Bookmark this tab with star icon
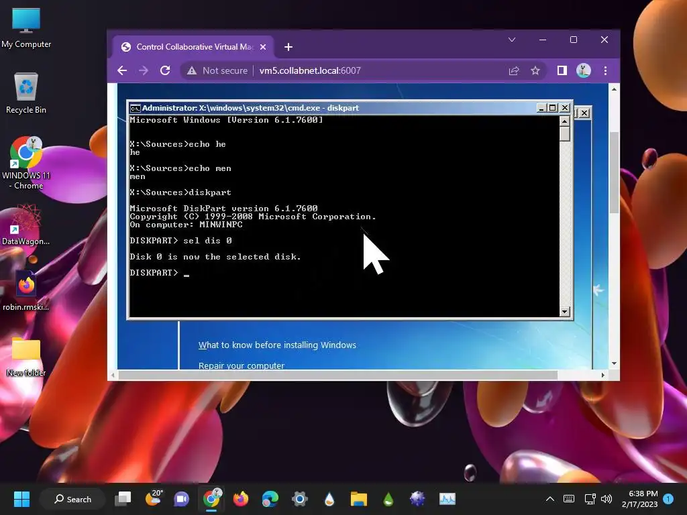Viewport: 687px width, 515px height. (x=535, y=70)
